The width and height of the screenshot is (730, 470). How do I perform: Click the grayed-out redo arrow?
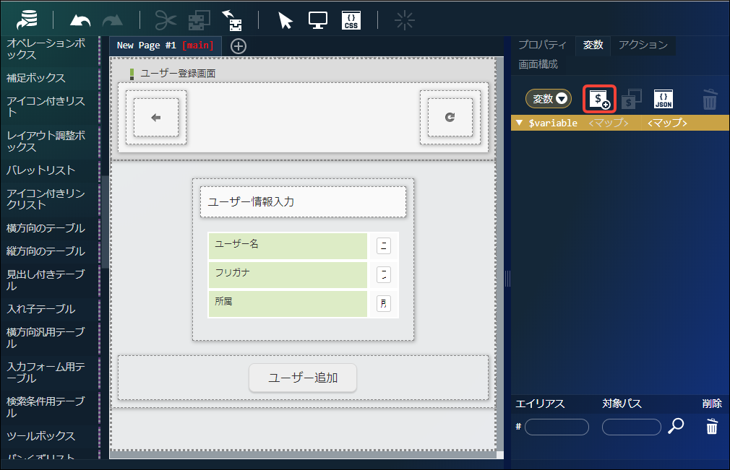pos(112,20)
